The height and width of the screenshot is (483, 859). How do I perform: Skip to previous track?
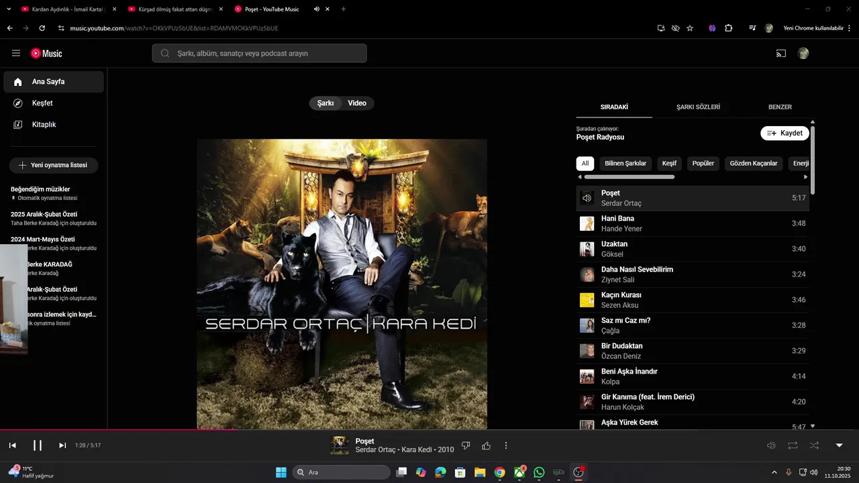[x=12, y=445]
